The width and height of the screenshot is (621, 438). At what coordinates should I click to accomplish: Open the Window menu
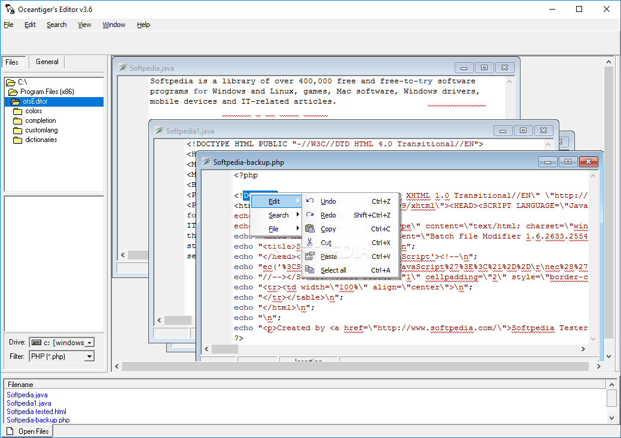click(x=114, y=25)
